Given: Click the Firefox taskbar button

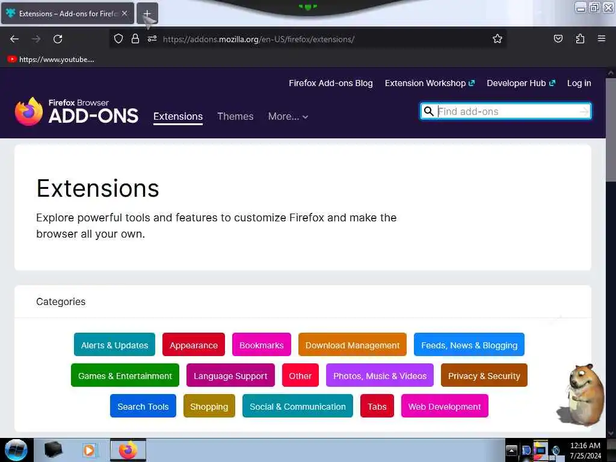Looking at the screenshot, I should tap(128, 450).
